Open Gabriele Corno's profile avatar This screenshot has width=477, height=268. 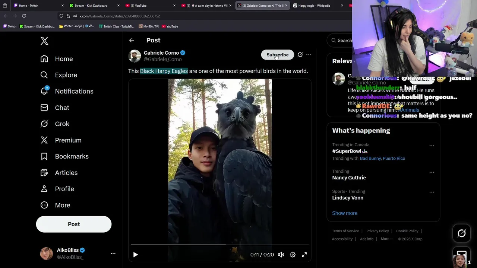(135, 56)
